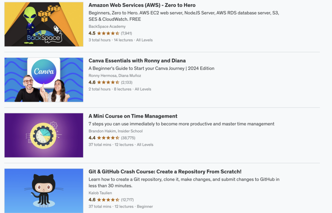332x213 pixels.
Task: Select the purple Time Management clock thumbnail
Action: pos(44,135)
